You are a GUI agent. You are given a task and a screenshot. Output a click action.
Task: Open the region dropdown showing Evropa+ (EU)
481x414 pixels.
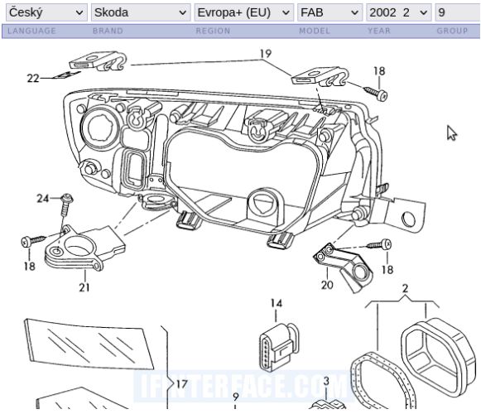(x=244, y=12)
